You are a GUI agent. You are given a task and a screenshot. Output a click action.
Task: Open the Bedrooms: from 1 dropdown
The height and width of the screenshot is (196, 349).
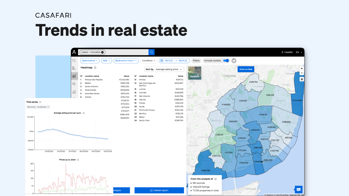point(126,60)
